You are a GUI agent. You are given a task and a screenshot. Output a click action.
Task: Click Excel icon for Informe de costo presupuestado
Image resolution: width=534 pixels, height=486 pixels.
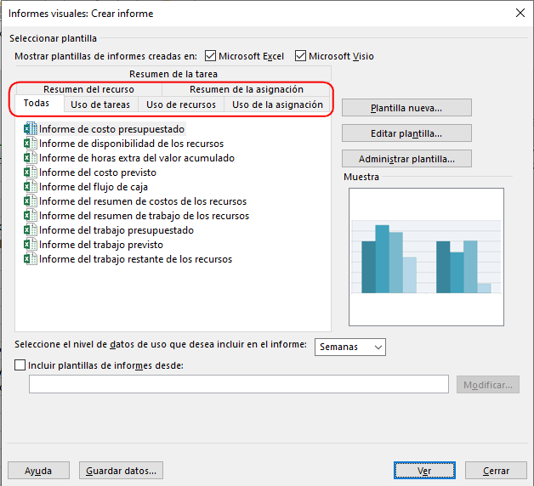pyautogui.click(x=31, y=129)
